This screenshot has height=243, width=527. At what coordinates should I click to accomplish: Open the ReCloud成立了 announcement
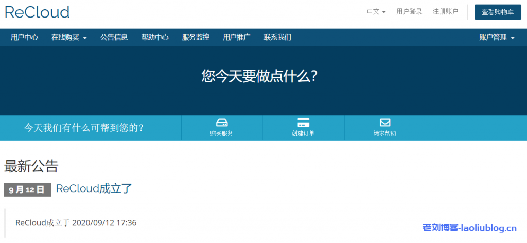[94, 188]
